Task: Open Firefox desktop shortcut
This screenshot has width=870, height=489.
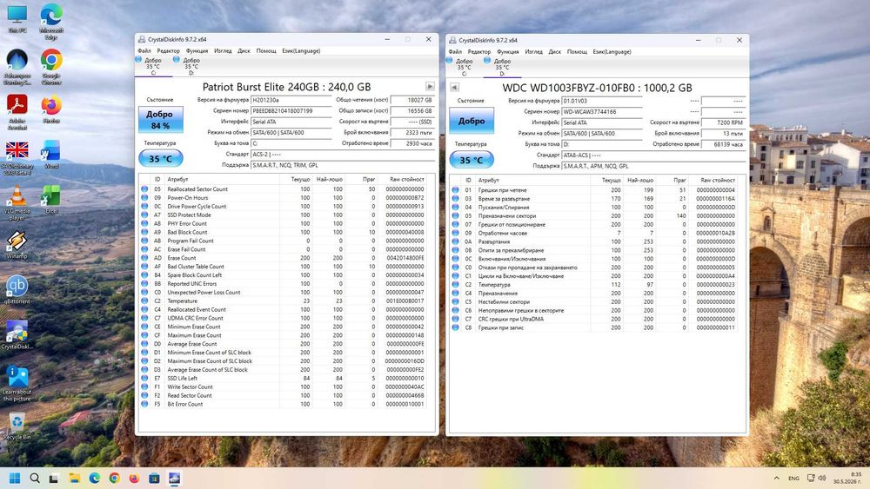Action: tap(51, 109)
